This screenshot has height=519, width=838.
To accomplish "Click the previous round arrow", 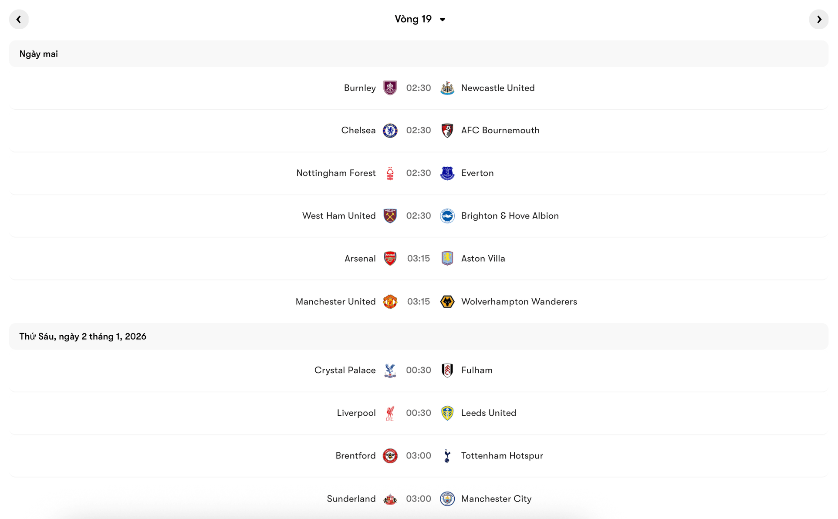I will click(19, 19).
